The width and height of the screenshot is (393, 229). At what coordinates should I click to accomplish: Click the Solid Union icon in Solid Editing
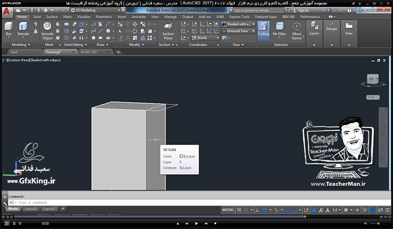coord(66,25)
